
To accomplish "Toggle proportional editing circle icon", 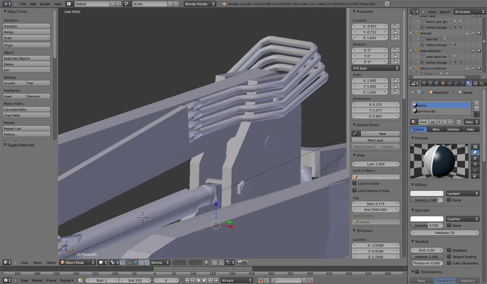I will pos(215,262).
